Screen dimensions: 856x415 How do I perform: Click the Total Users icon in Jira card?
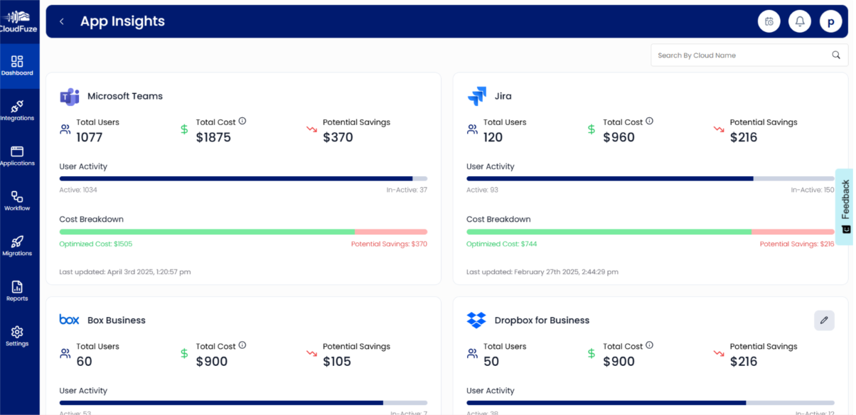pos(472,129)
